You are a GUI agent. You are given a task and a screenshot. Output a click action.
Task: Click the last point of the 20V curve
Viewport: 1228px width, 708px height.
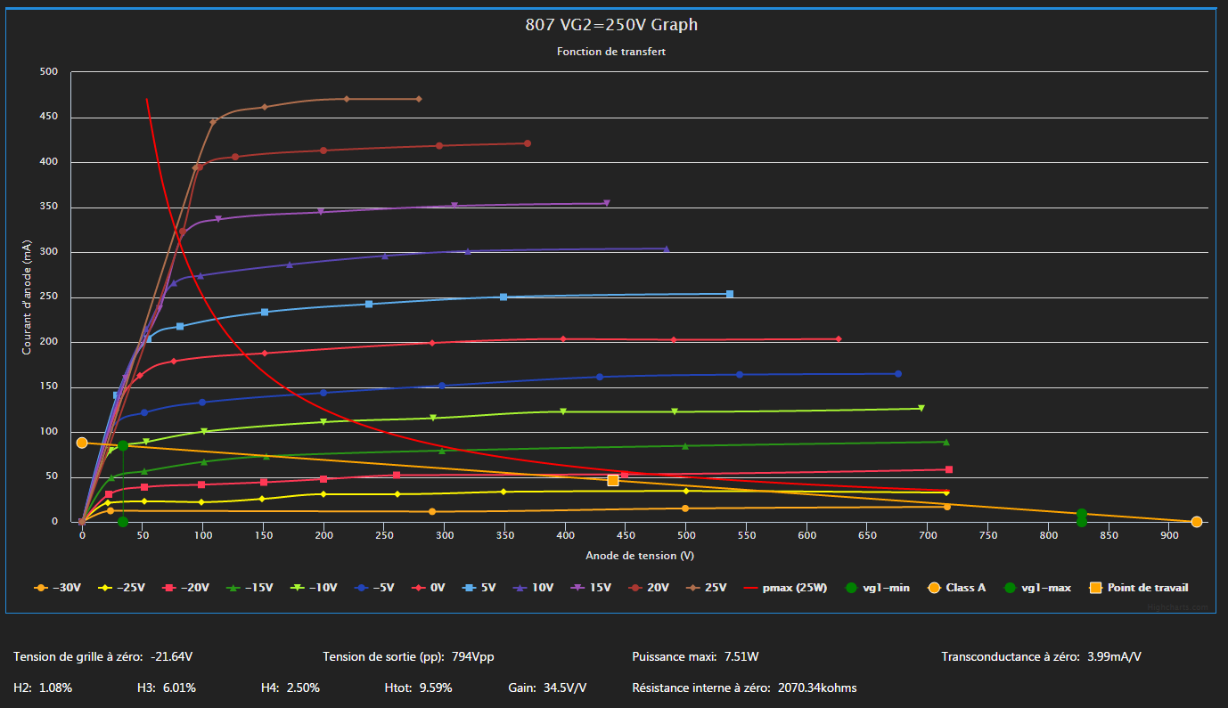coord(528,143)
